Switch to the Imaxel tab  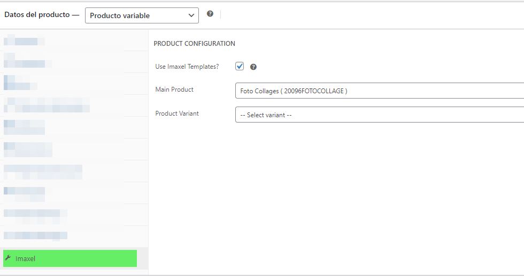point(70,258)
